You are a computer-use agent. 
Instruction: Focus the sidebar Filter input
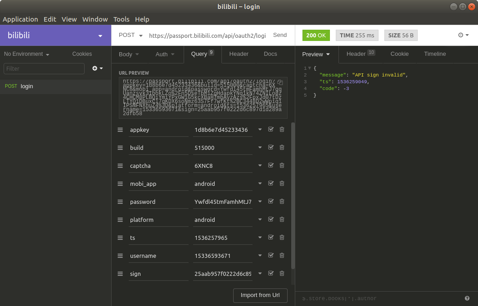click(x=44, y=68)
